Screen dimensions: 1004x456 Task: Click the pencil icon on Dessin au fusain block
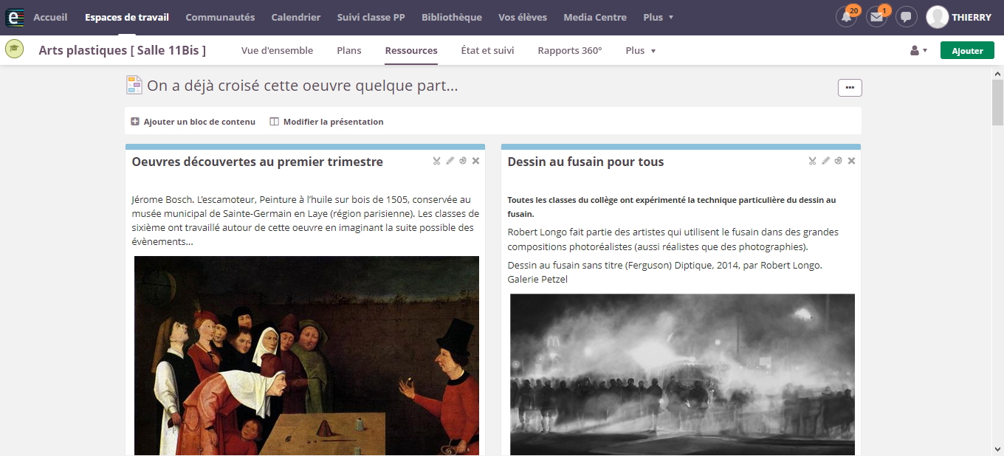tap(825, 161)
